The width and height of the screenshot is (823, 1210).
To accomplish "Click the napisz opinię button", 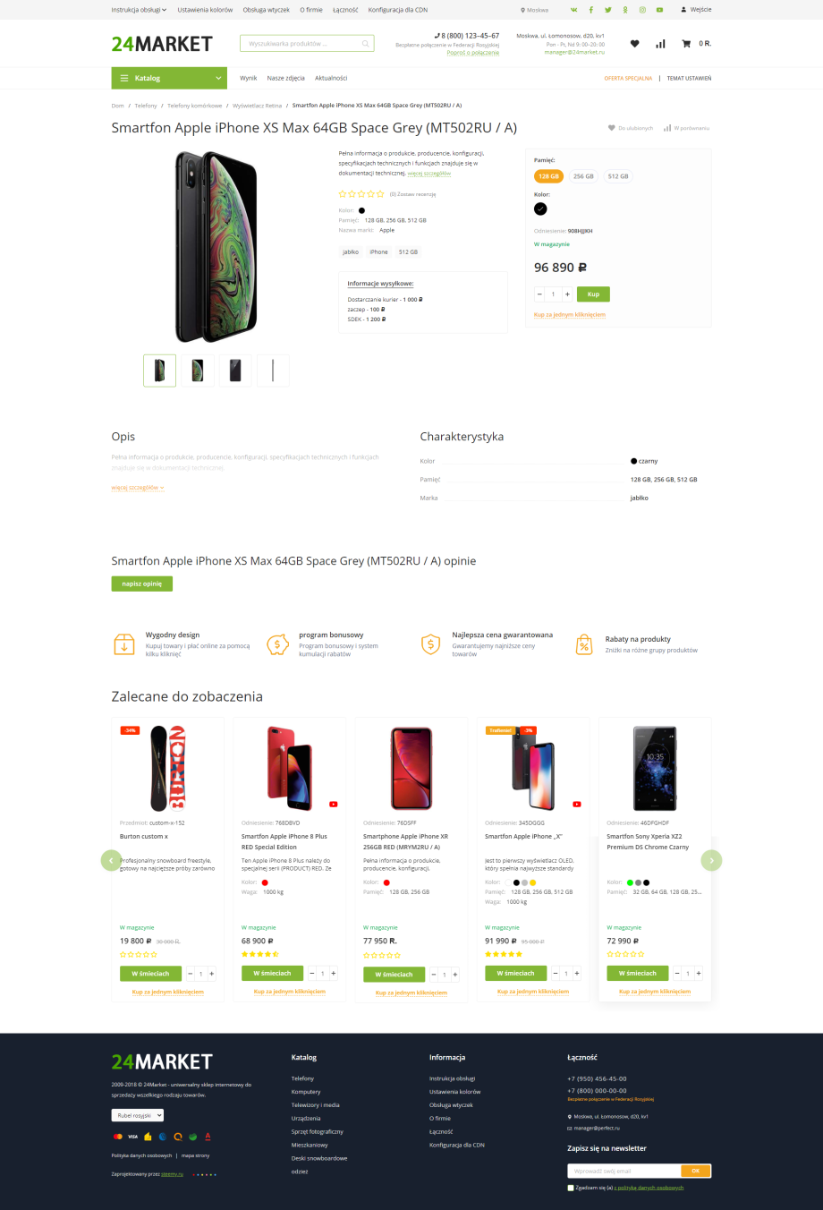I will [142, 584].
